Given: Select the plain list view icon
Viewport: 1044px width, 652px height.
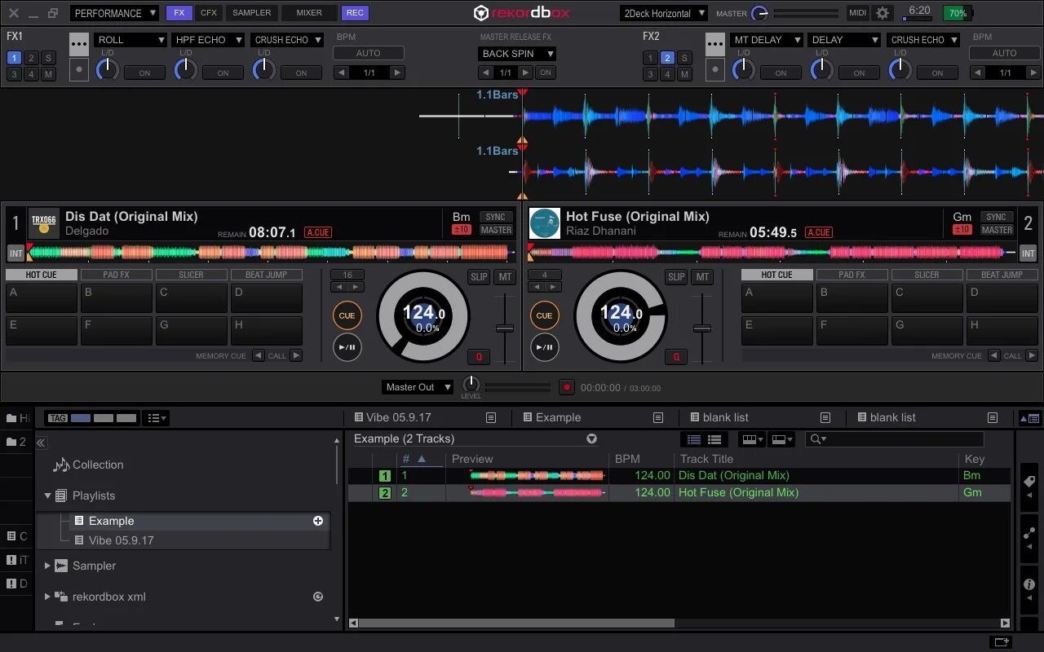Looking at the screenshot, I should tap(694, 439).
